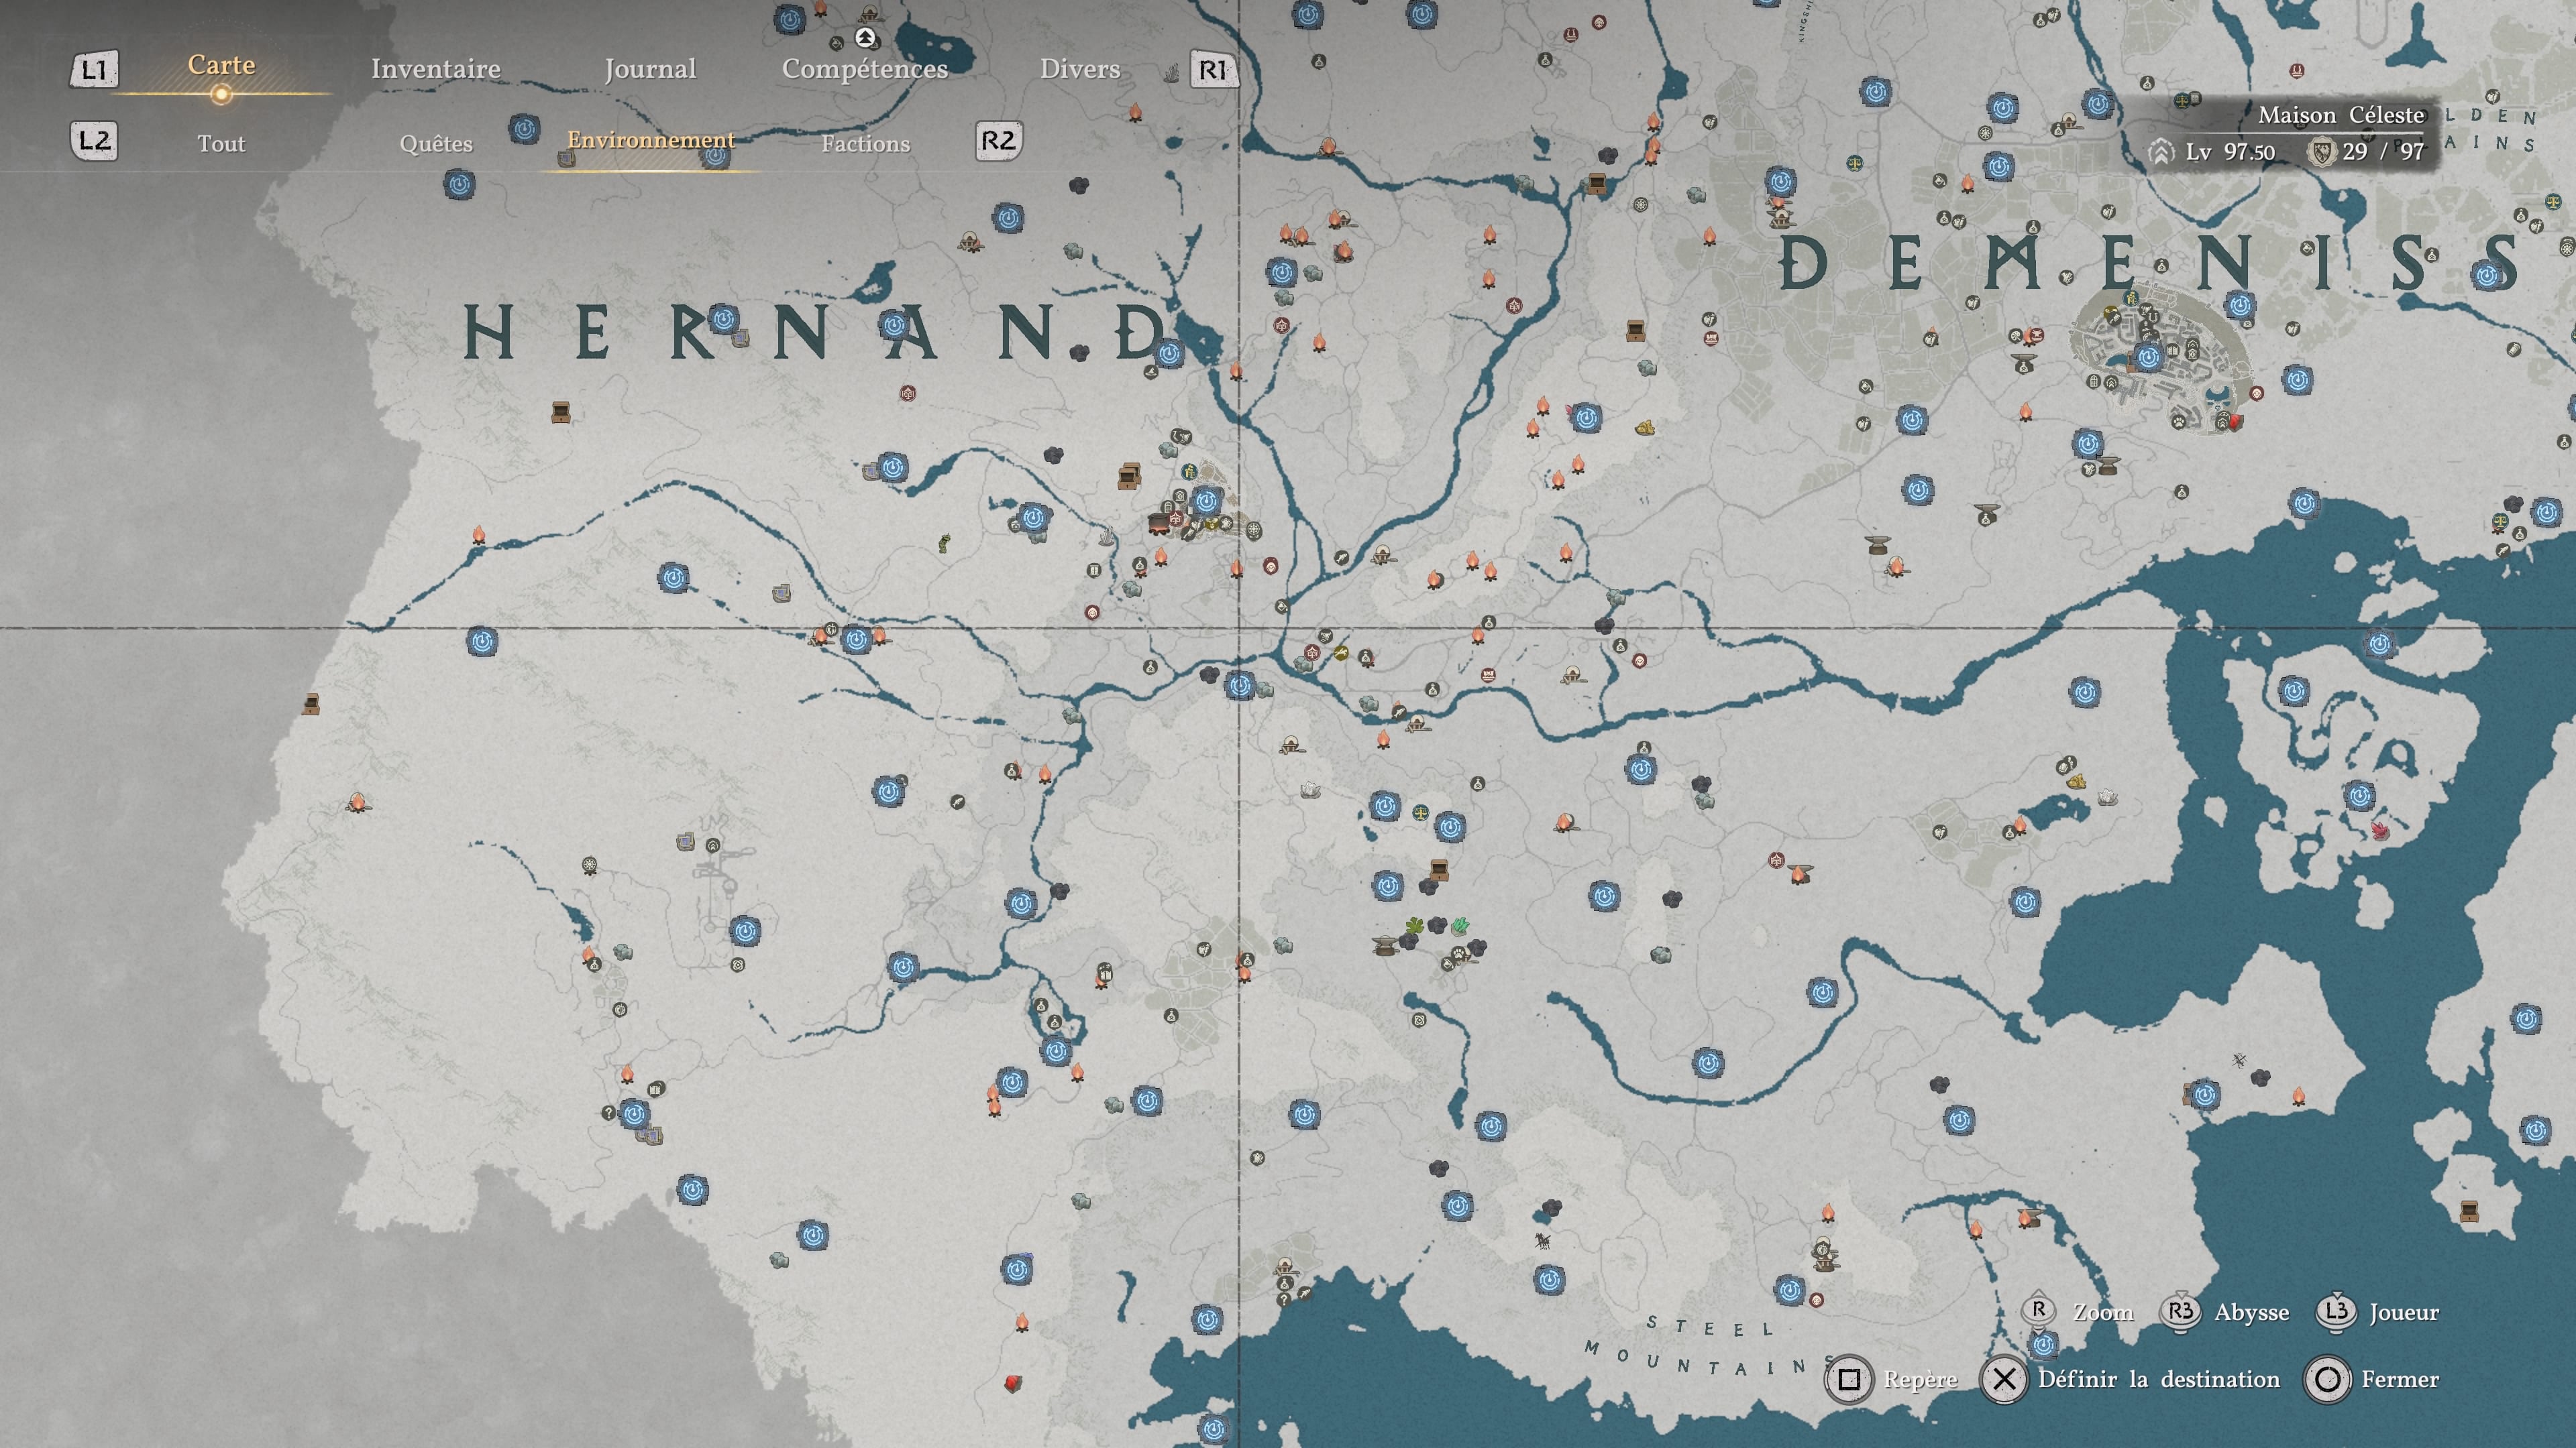
Task: Click the yellow horse rider icon
Action: coord(1340,654)
